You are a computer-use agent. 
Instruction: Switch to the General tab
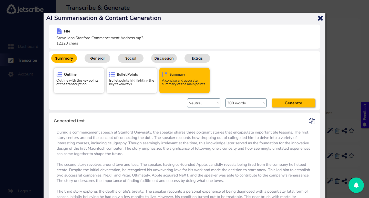pos(97,58)
